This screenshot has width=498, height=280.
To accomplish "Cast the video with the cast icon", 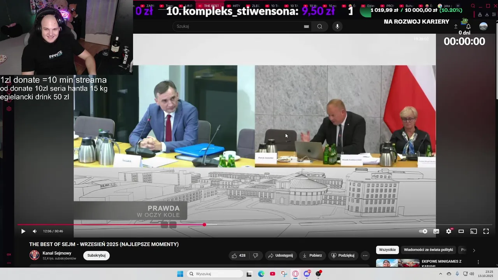I will [473, 231].
